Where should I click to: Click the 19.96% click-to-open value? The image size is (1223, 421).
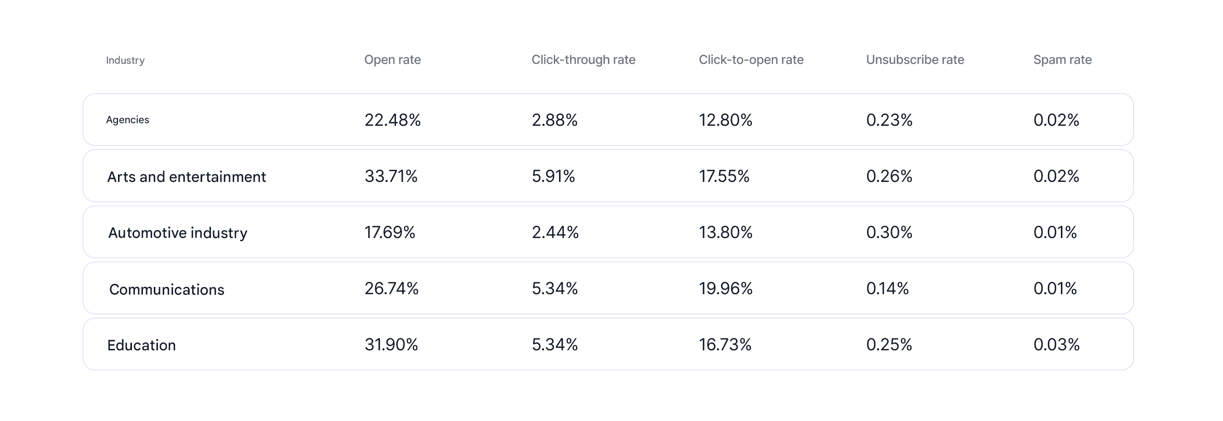click(x=726, y=288)
